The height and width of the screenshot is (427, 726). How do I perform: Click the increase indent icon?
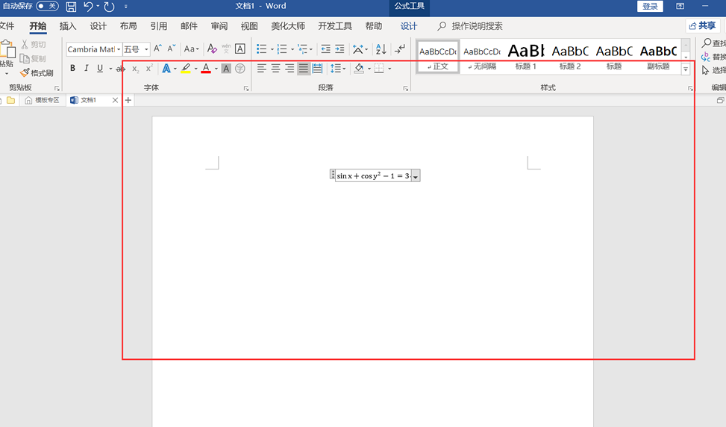pos(339,49)
